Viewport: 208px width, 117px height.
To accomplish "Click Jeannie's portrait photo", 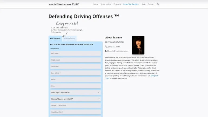I will coord(138,45).
